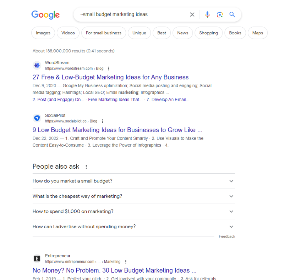Switch to the Shopping filter
Image resolution: width=301 pixels, height=280 pixels.
click(x=208, y=33)
